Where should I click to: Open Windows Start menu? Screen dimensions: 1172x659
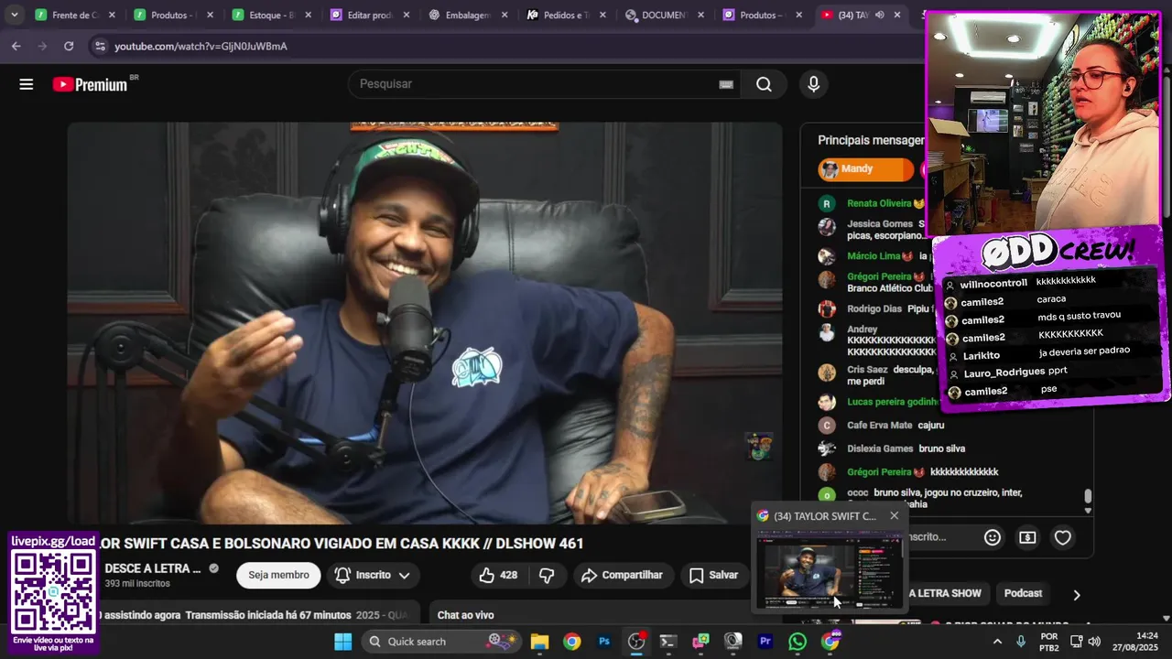pos(343,641)
